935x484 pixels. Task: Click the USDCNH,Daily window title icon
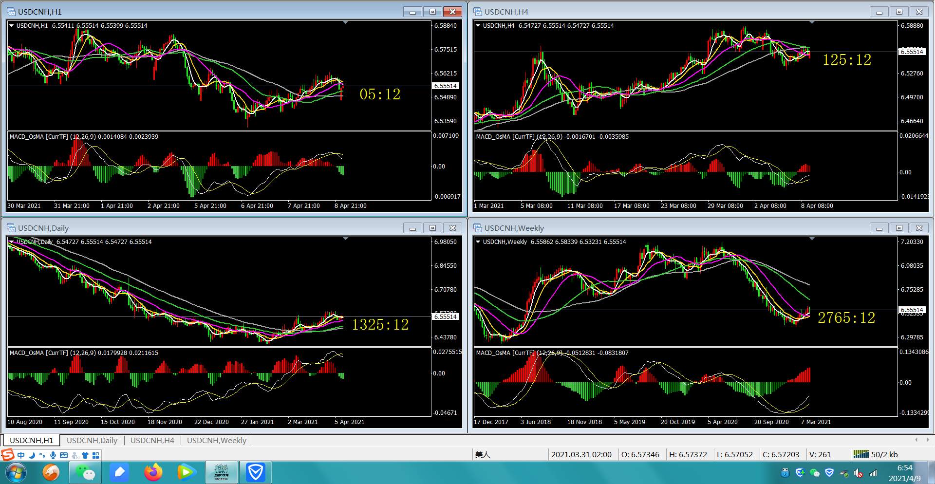click(11, 228)
